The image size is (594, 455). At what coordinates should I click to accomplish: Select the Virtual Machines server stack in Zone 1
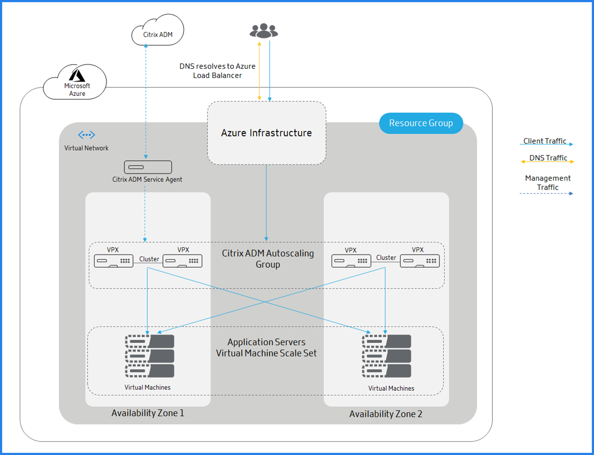coord(150,356)
